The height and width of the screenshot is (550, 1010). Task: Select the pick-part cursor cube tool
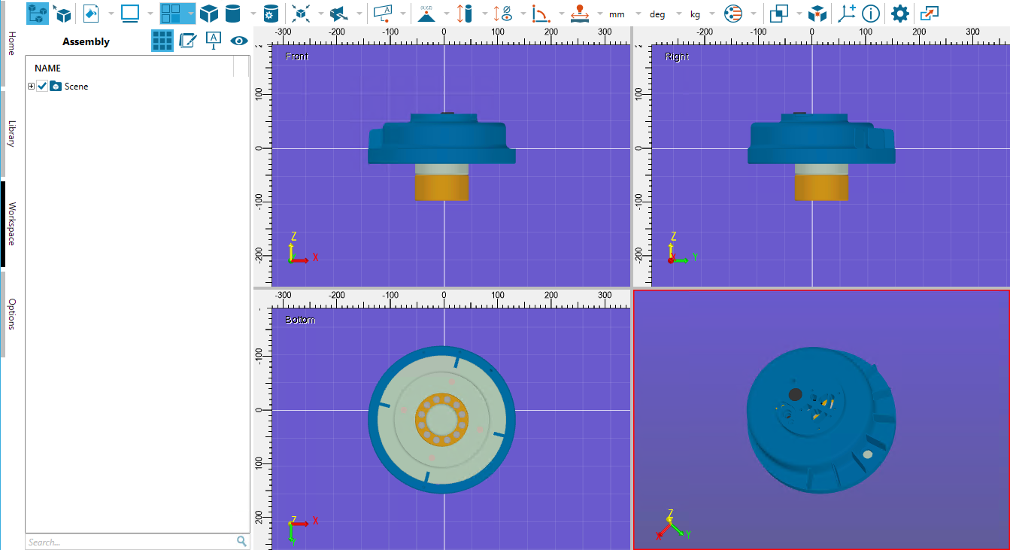tap(62, 14)
